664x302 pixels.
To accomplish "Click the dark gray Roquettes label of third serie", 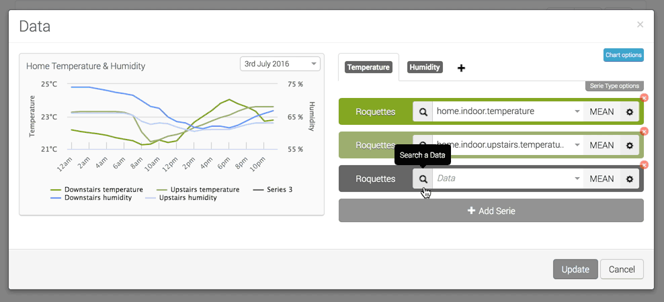I will 375,179.
